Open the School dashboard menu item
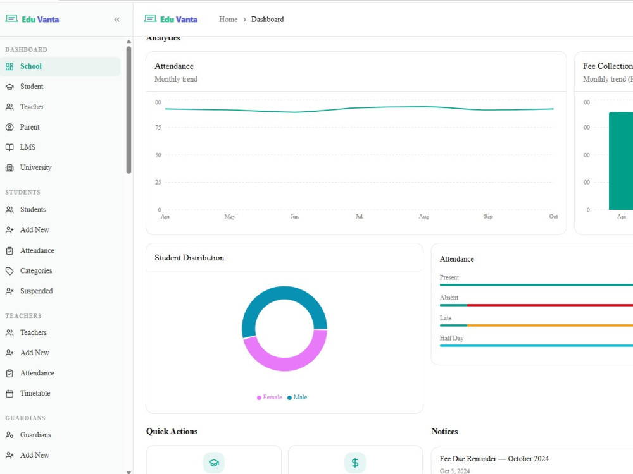This screenshot has width=633, height=474. pyautogui.click(x=61, y=66)
